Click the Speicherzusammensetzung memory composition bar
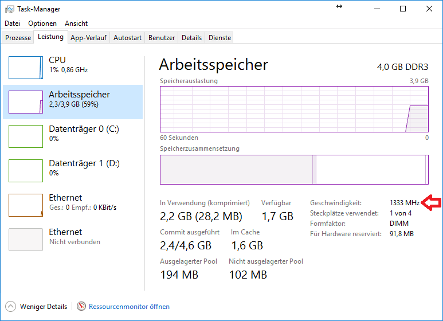This screenshot has width=443, height=321. tap(294, 170)
